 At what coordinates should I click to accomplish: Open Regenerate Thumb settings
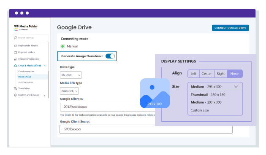pyautogui.click(x=28, y=45)
